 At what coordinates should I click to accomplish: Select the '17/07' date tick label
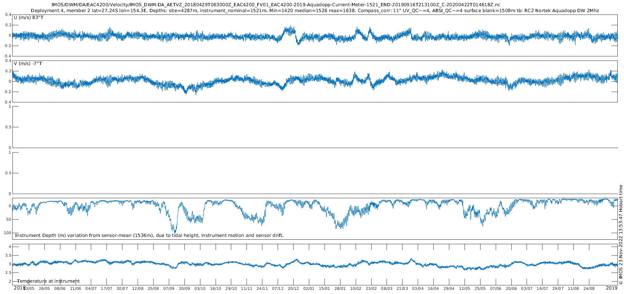(x=106, y=288)
